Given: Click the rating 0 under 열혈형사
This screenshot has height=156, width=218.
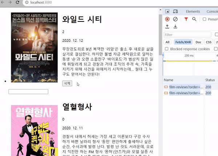Looking at the screenshot, I should point(63,119).
